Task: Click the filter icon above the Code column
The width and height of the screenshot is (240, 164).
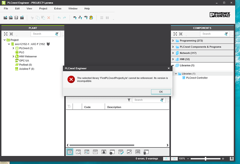Action: click(129, 100)
